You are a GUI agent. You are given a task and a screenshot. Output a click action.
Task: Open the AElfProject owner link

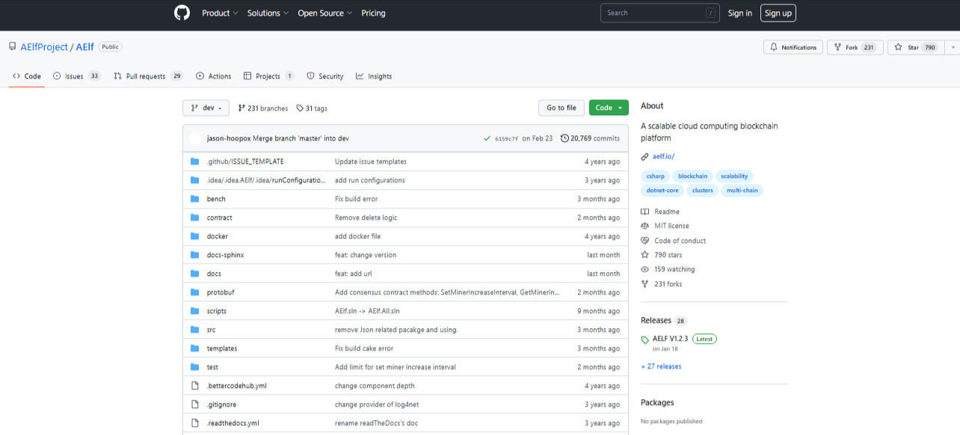coord(44,46)
